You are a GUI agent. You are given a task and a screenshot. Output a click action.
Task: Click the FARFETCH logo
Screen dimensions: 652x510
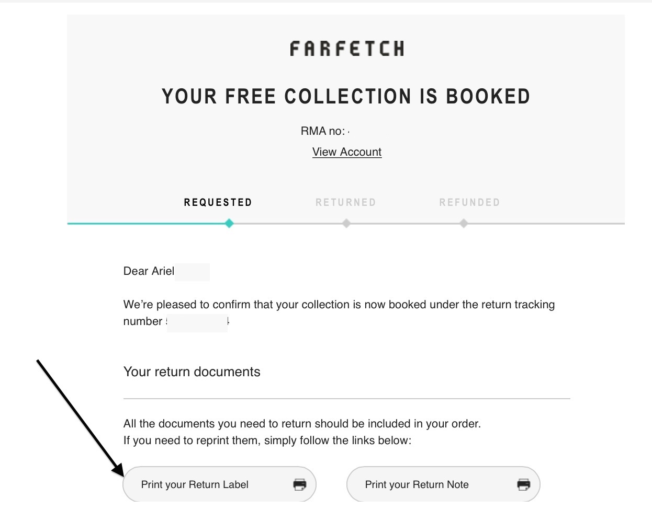346,48
